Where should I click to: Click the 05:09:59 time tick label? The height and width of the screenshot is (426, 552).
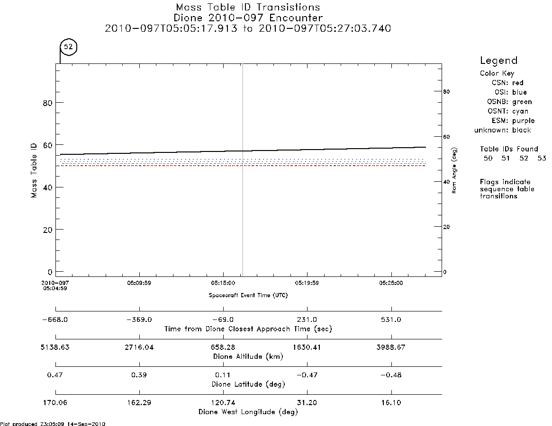[139, 283]
